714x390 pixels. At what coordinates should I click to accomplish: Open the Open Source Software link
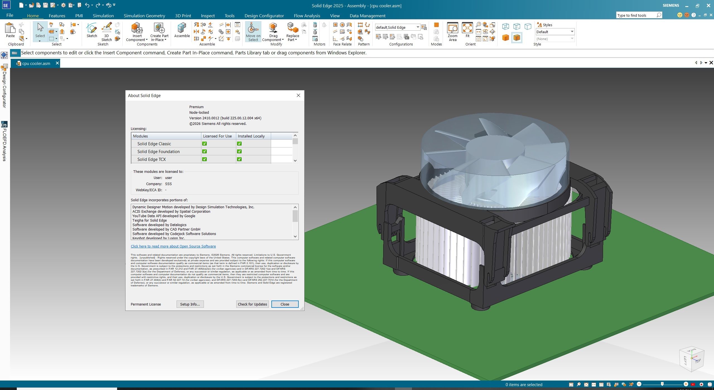click(x=173, y=246)
